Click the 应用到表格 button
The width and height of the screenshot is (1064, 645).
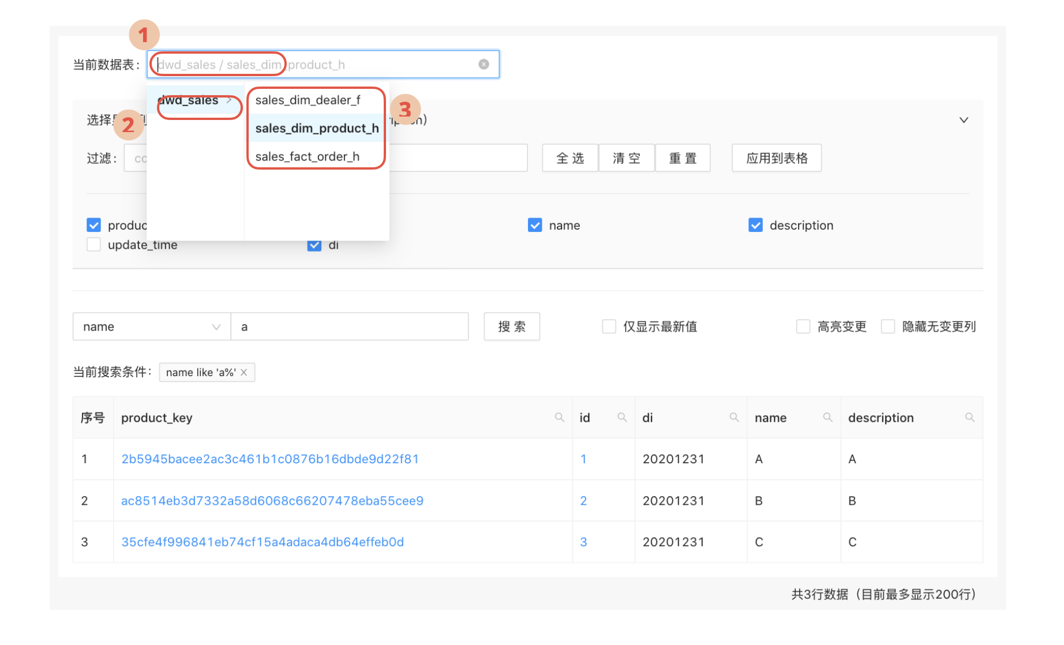point(776,157)
